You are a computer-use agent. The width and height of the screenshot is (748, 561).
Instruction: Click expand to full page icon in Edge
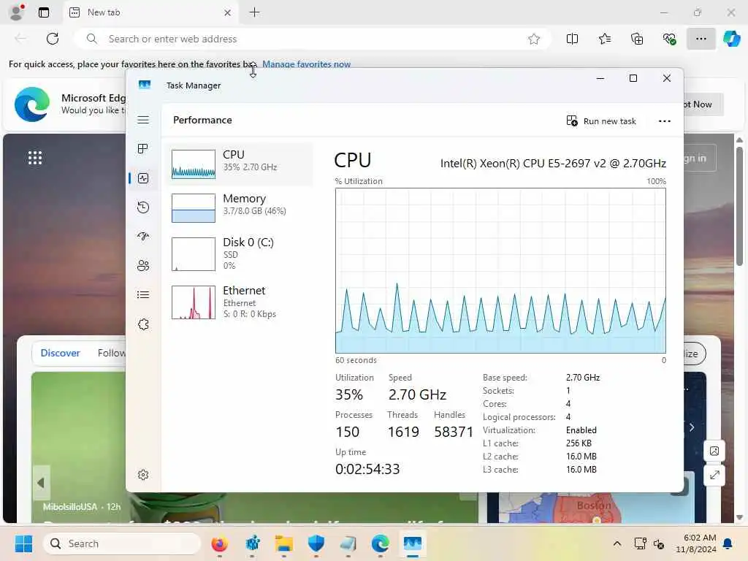pos(714,475)
